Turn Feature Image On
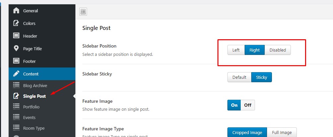Screen dimensions: 333x137 pos(234,105)
